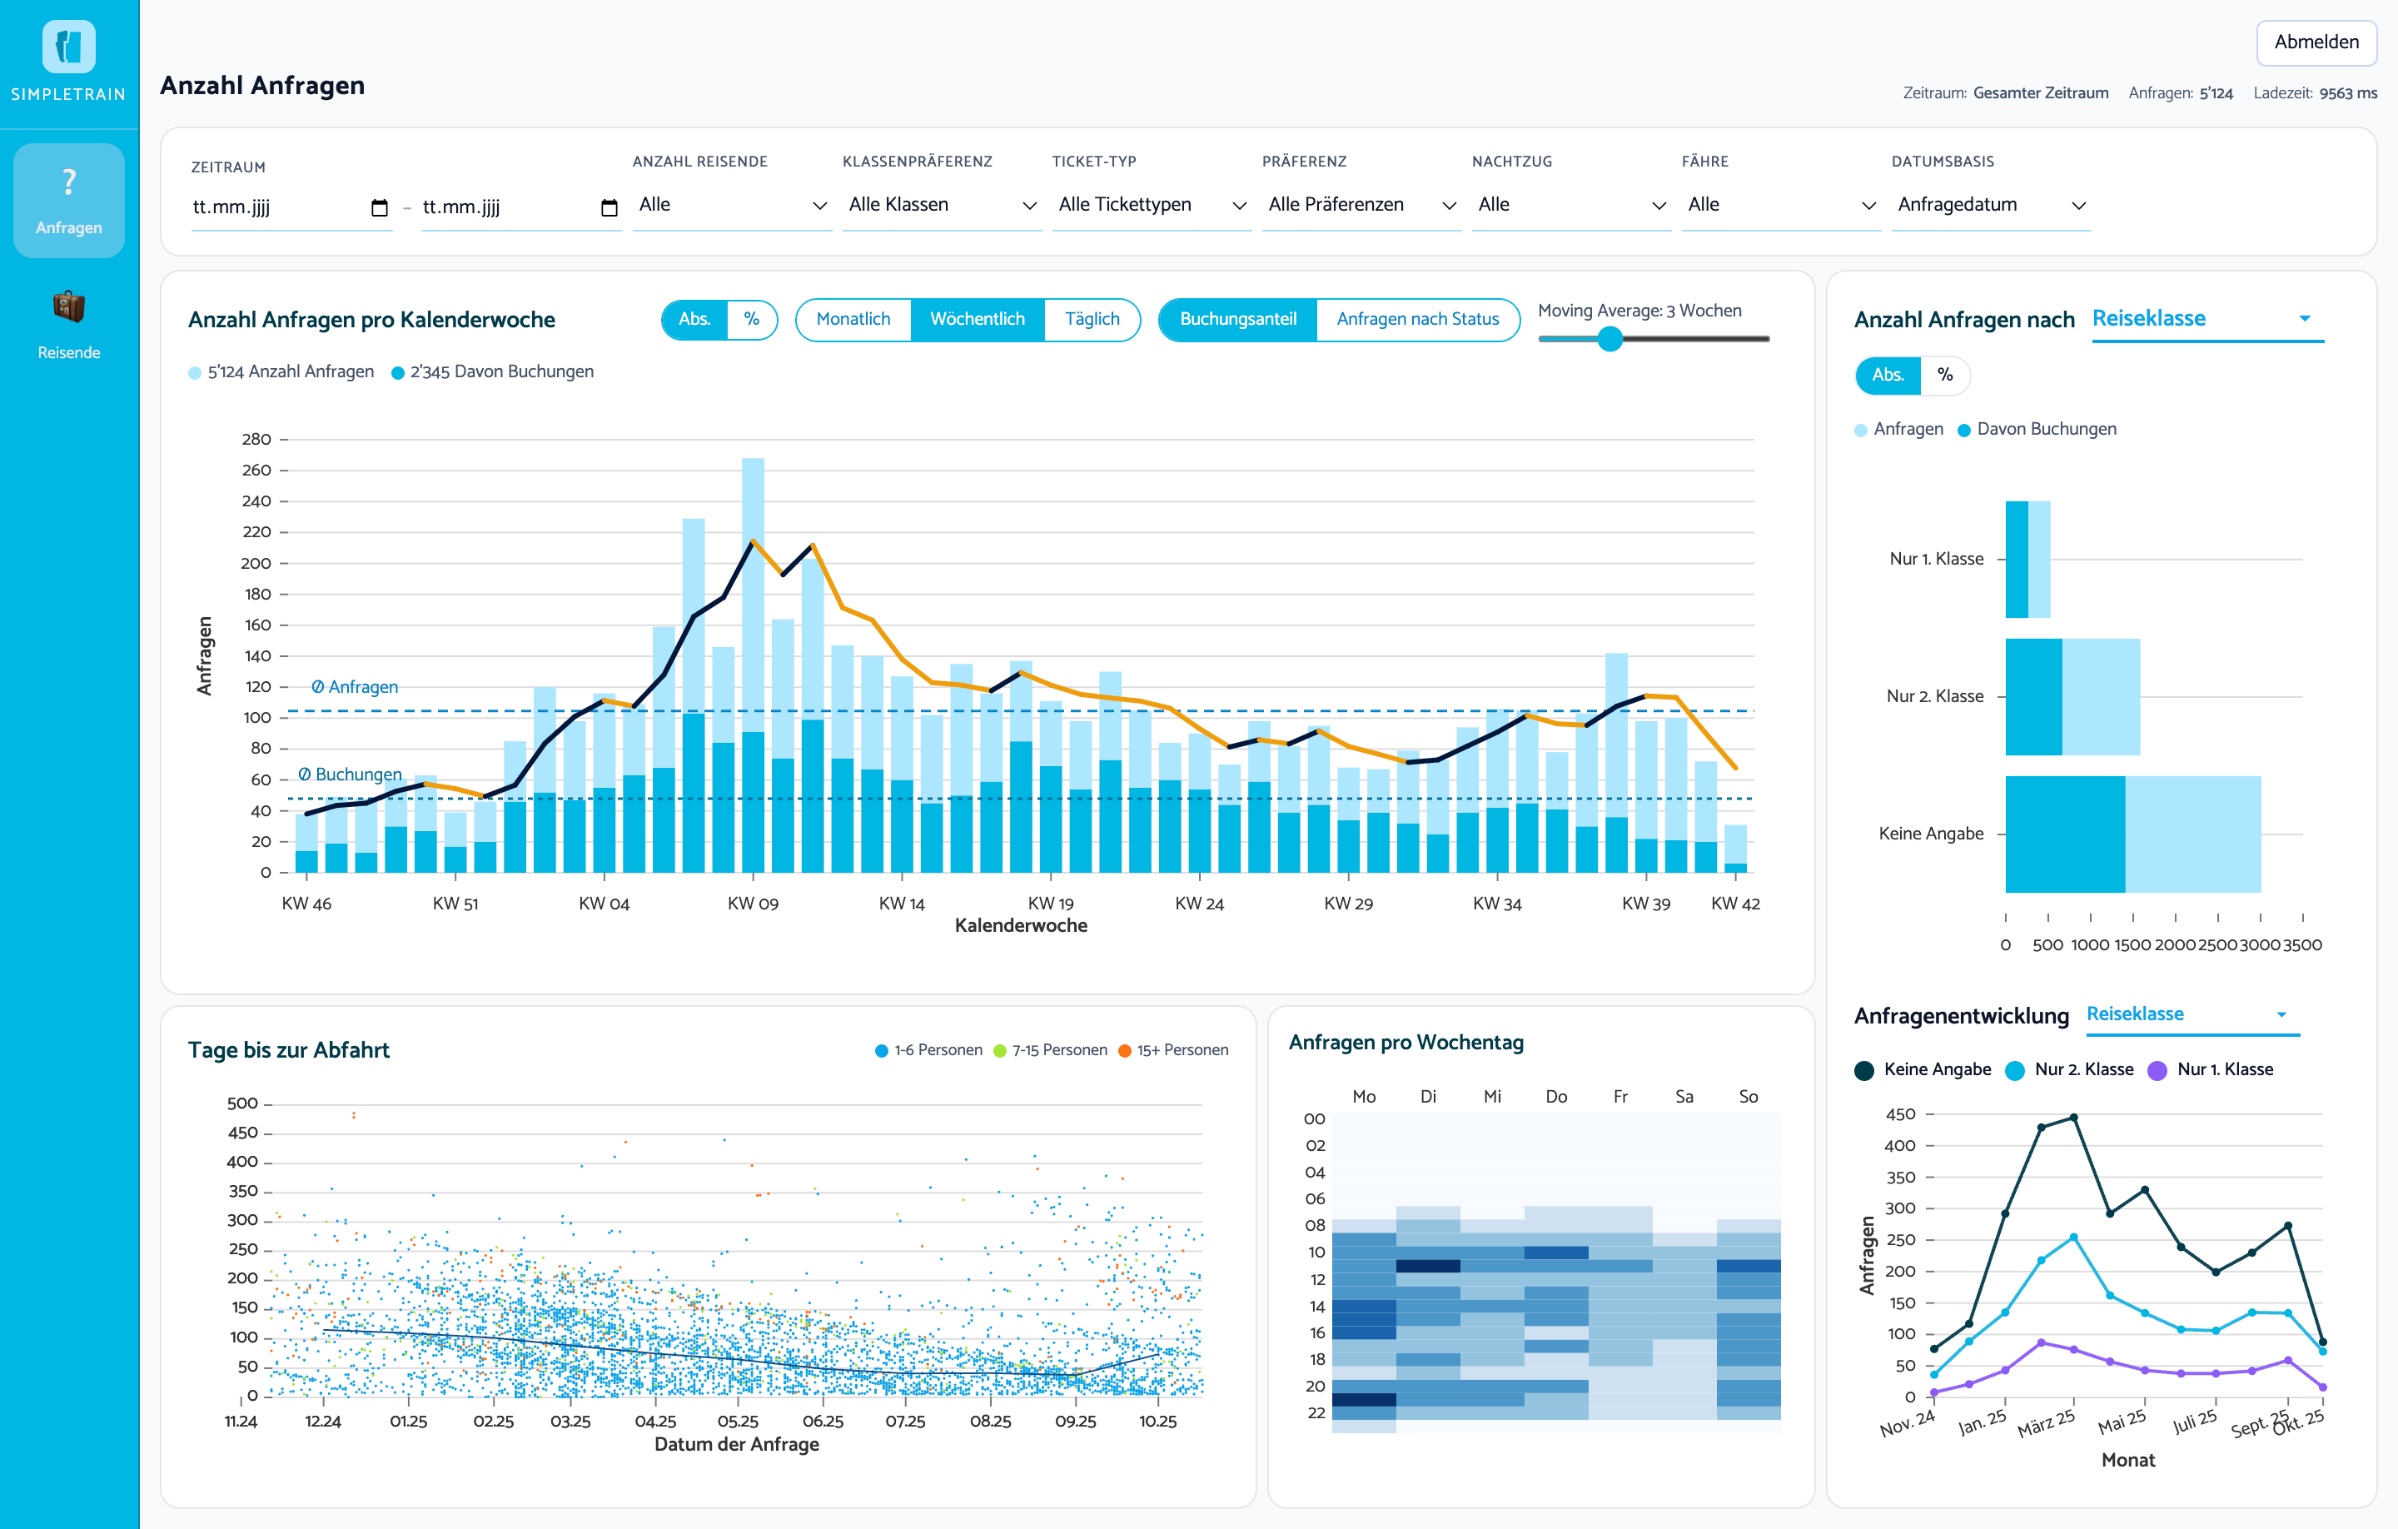Click the Zeitraum end date field
2398x1529 pixels.
521,207
